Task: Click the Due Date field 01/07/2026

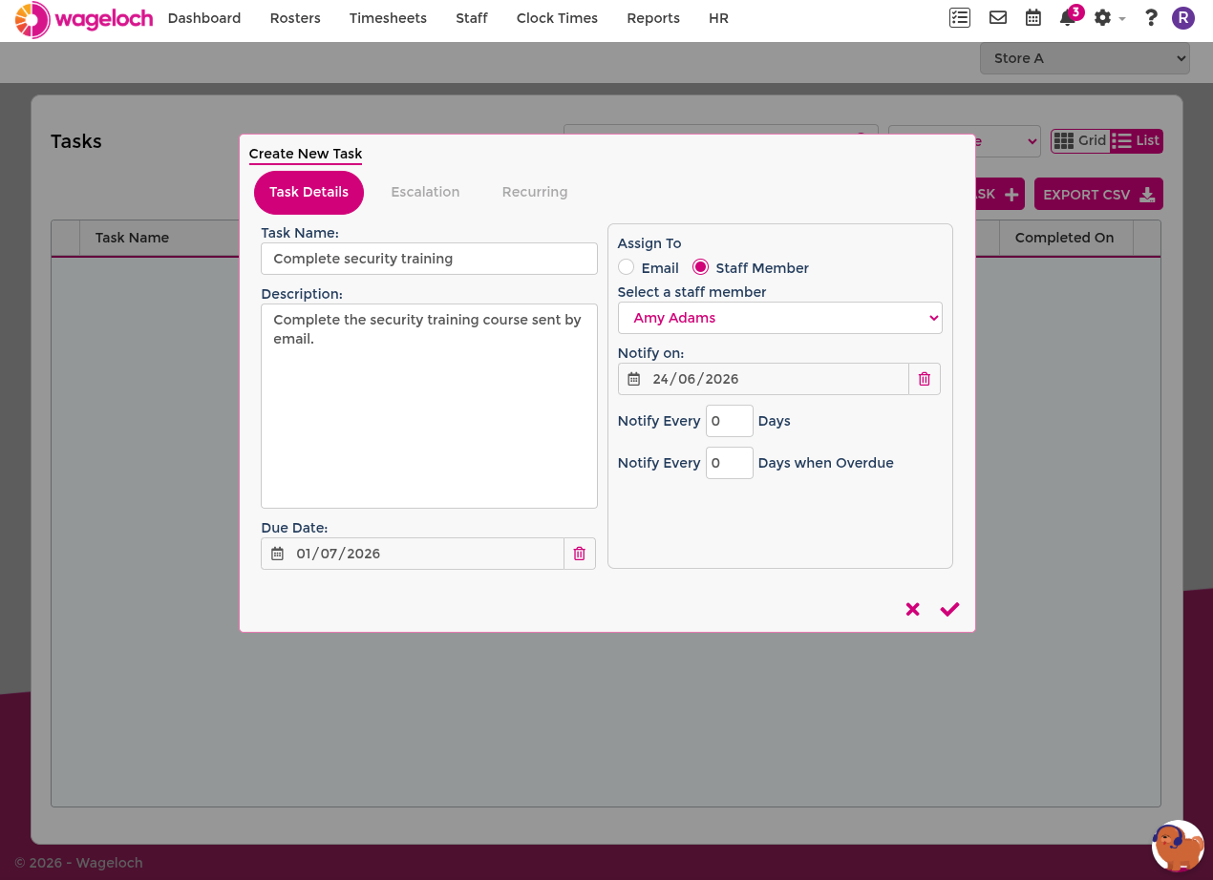Action: point(413,554)
